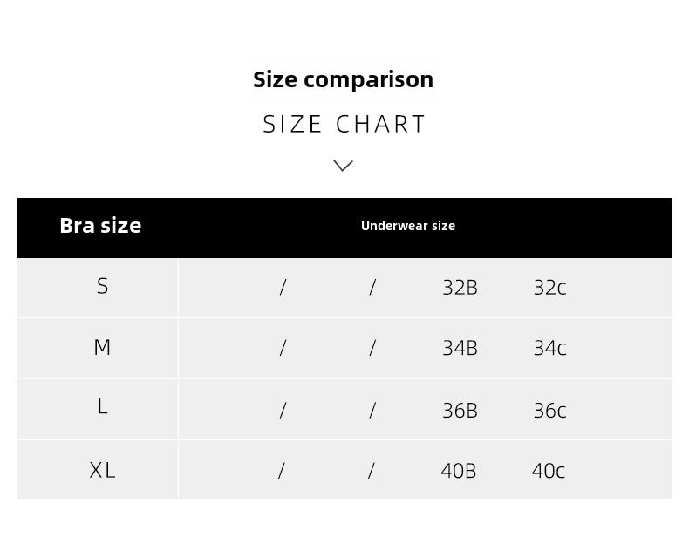689x538 pixels.
Task: Click the second slash in M row
Action: 372,348
